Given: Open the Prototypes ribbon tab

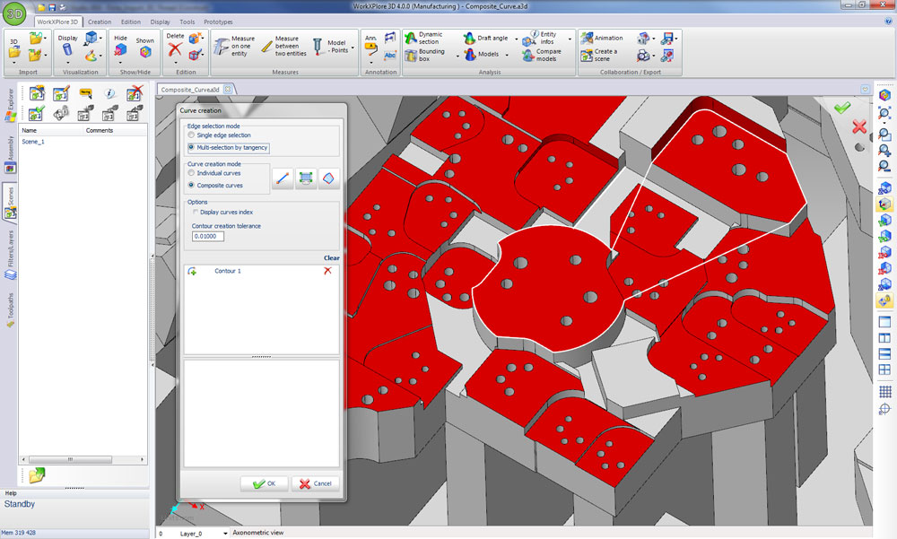Looking at the screenshot, I should pyautogui.click(x=218, y=22).
